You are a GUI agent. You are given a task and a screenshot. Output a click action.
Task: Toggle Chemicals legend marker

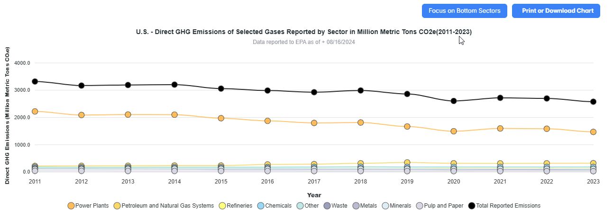pyautogui.click(x=274, y=206)
